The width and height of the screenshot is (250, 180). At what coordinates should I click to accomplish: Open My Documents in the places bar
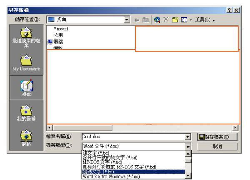pos(27,63)
